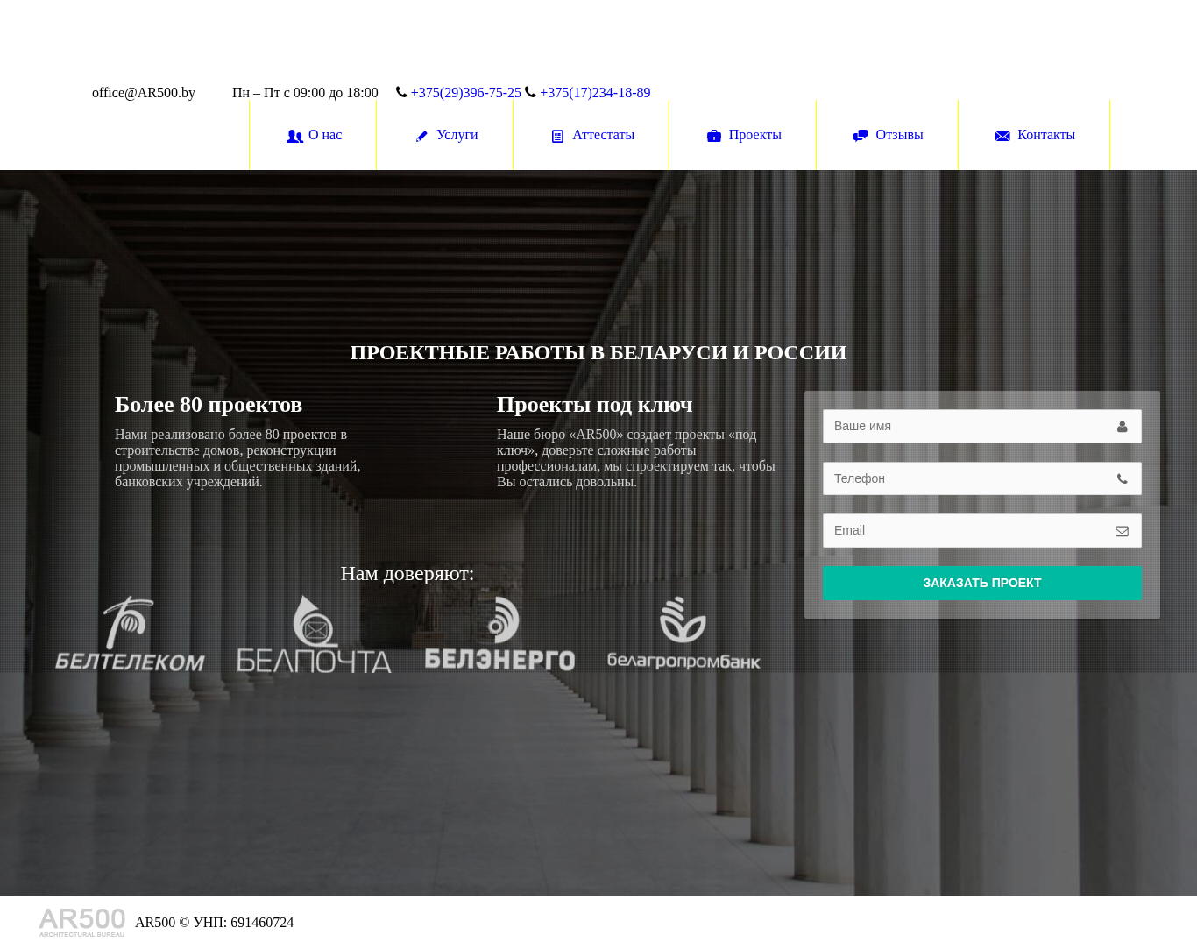Submit the ЗАКАЗАТЬ ПРОЕКТ button
The height and width of the screenshot is (949, 1197).
(982, 583)
